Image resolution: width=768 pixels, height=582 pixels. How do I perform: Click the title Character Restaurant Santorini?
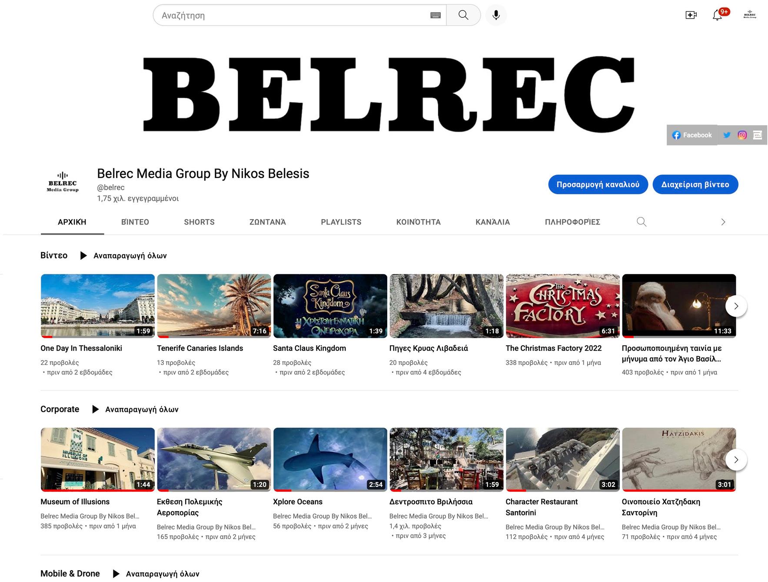[x=542, y=507]
